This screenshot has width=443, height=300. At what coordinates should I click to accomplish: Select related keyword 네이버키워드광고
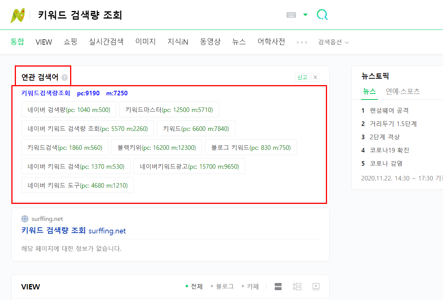click(189, 166)
